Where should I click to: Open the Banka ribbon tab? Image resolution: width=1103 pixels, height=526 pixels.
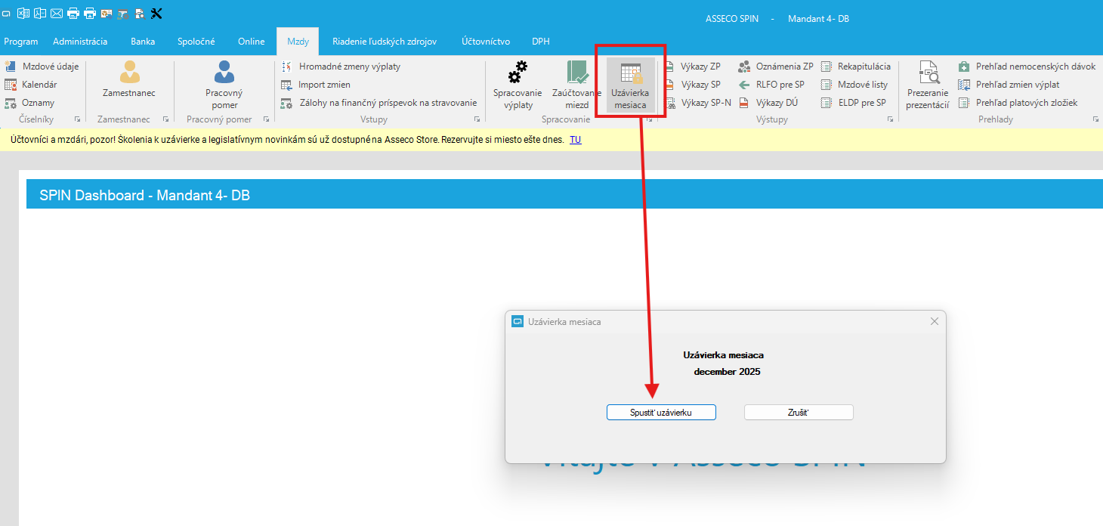coord(142,42)
